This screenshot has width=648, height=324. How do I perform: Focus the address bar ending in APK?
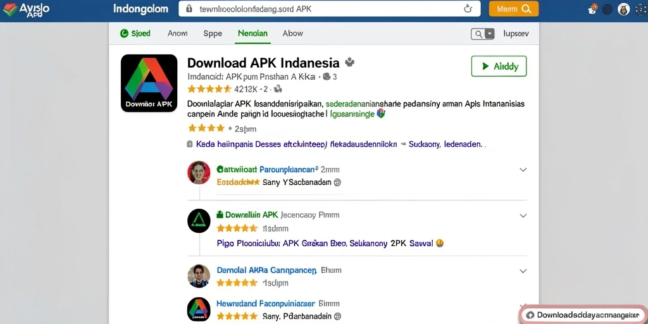point(329,9)
